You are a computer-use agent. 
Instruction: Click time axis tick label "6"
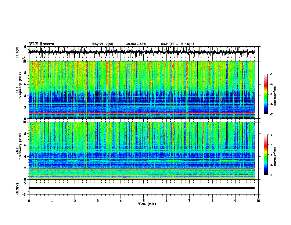coord(167,201)
